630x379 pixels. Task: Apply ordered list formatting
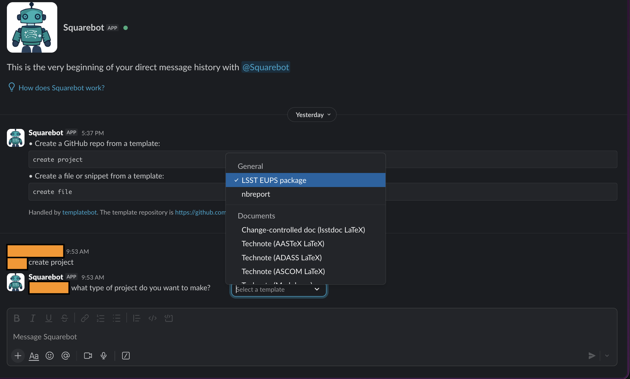coord(101,318)
